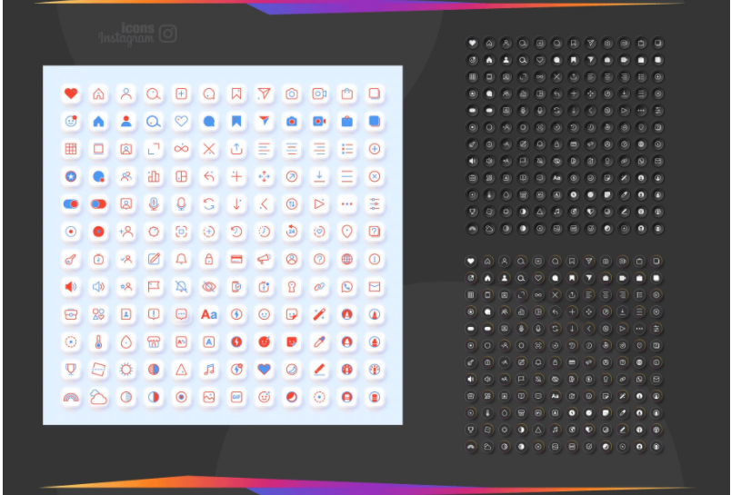The height and width of the screenshot is (495, 731).
Task: Click the plain X icon in light panel
Action: [x=209, y=149]
